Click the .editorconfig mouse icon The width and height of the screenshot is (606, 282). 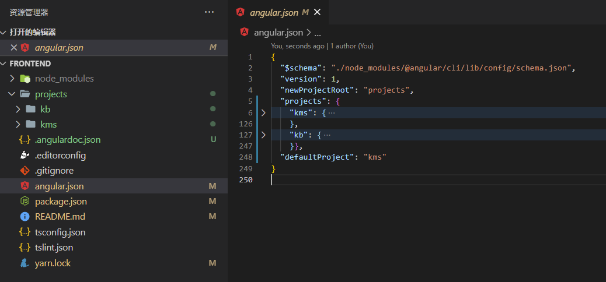[x=25, y=155]
